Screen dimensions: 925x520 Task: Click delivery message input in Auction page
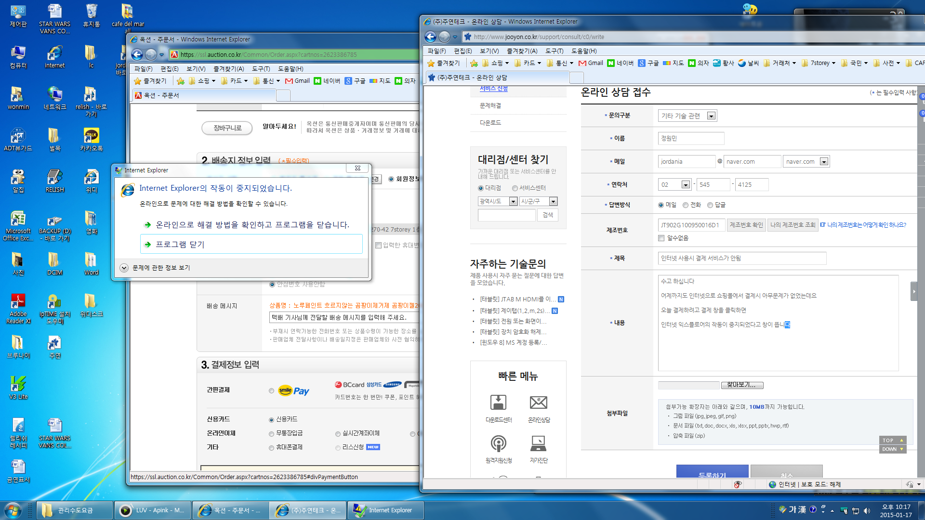pos(344,318)
